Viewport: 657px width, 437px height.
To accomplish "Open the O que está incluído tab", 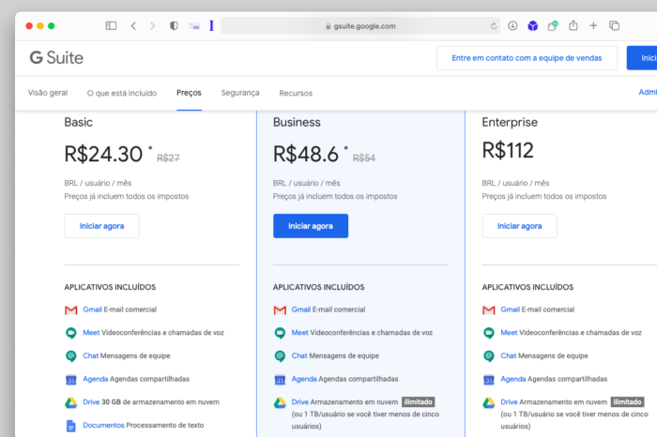I will pos(122,93).
